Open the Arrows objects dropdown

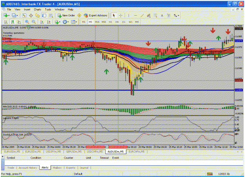[176, 15]
